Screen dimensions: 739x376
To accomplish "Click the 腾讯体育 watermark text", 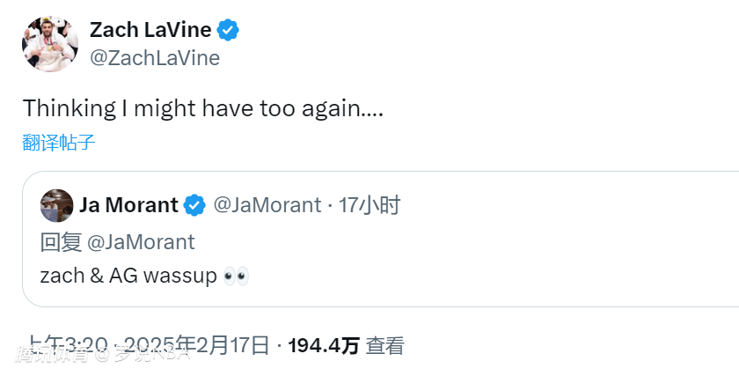I will click(x=51, y=355).
